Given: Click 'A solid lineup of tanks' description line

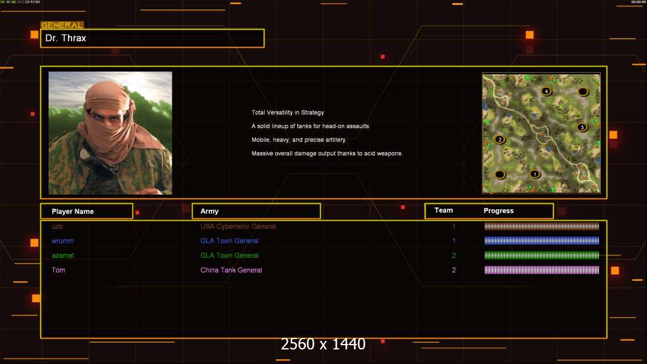Looking at the screenshot, I should click(x=311, y=126).
